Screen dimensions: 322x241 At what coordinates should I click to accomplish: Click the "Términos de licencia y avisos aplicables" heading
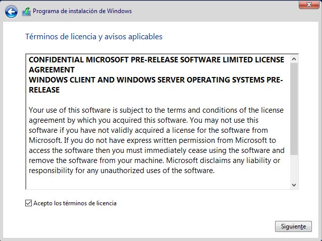coord(94,37)
